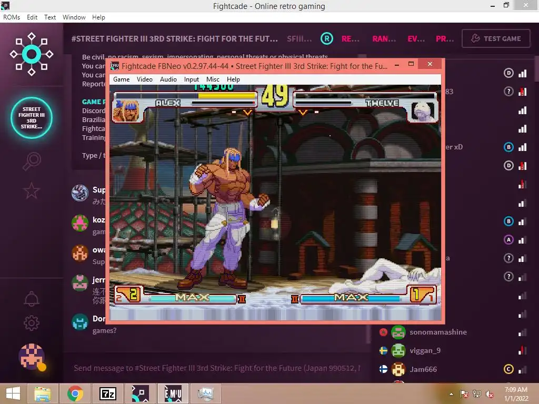
Task: Open the resource monitor taskbar icon
Action: [x=206, y=393]
